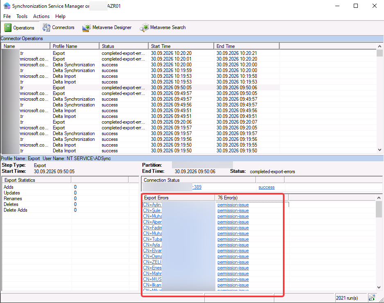
Task: Open Metaverse Search
Action: 163,27
